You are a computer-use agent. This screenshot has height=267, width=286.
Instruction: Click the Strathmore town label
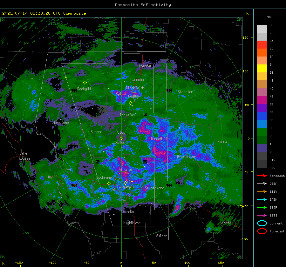click(x=154, y=188)
